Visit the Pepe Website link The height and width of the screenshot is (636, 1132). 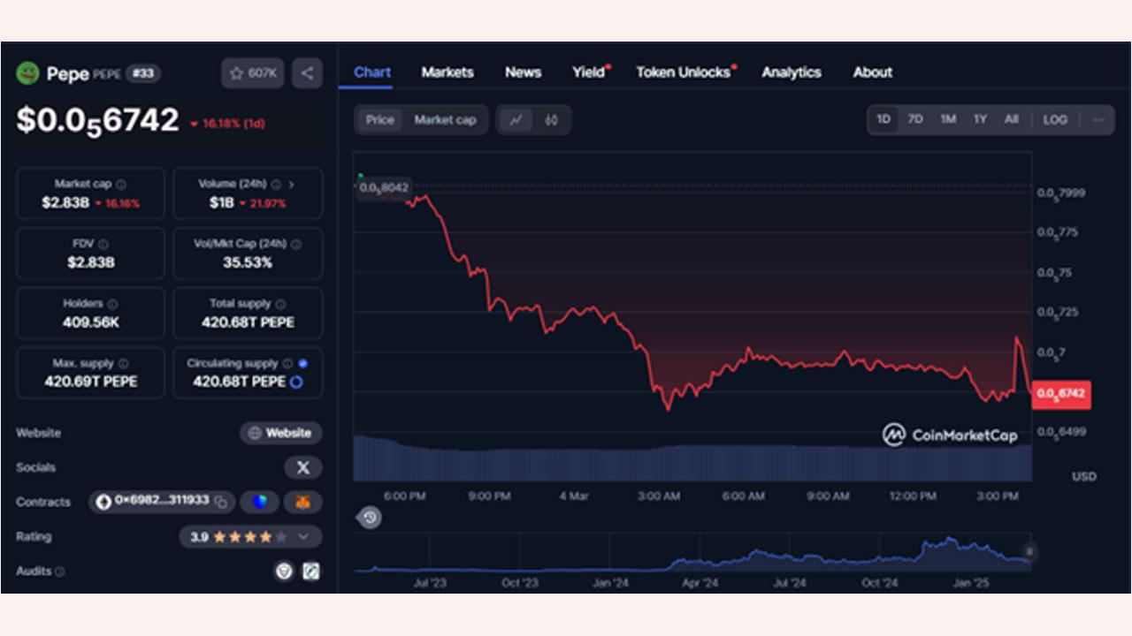(281, 433)
